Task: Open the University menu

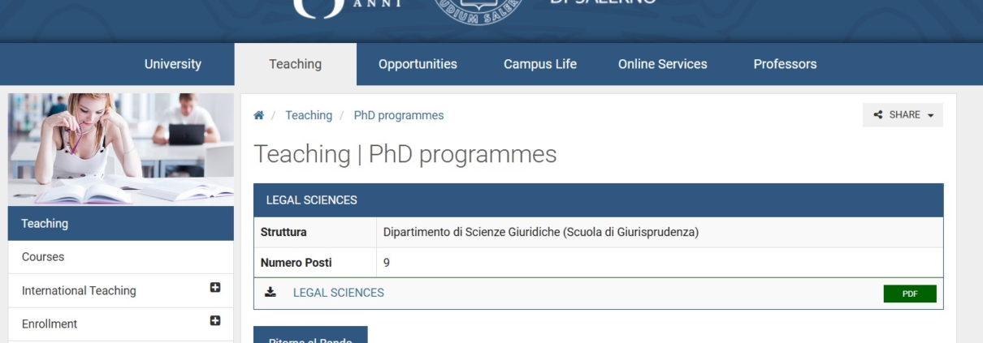Action: click(x=173, y=64)
